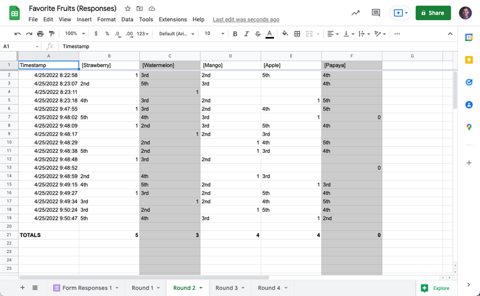The height and width of the screenshot is (296, 480).
Task: Open text rotation dropdown
Action: coord(380,34)
